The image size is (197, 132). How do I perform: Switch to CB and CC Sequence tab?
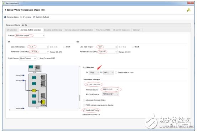pyautogui.click(x=121, y=30)
